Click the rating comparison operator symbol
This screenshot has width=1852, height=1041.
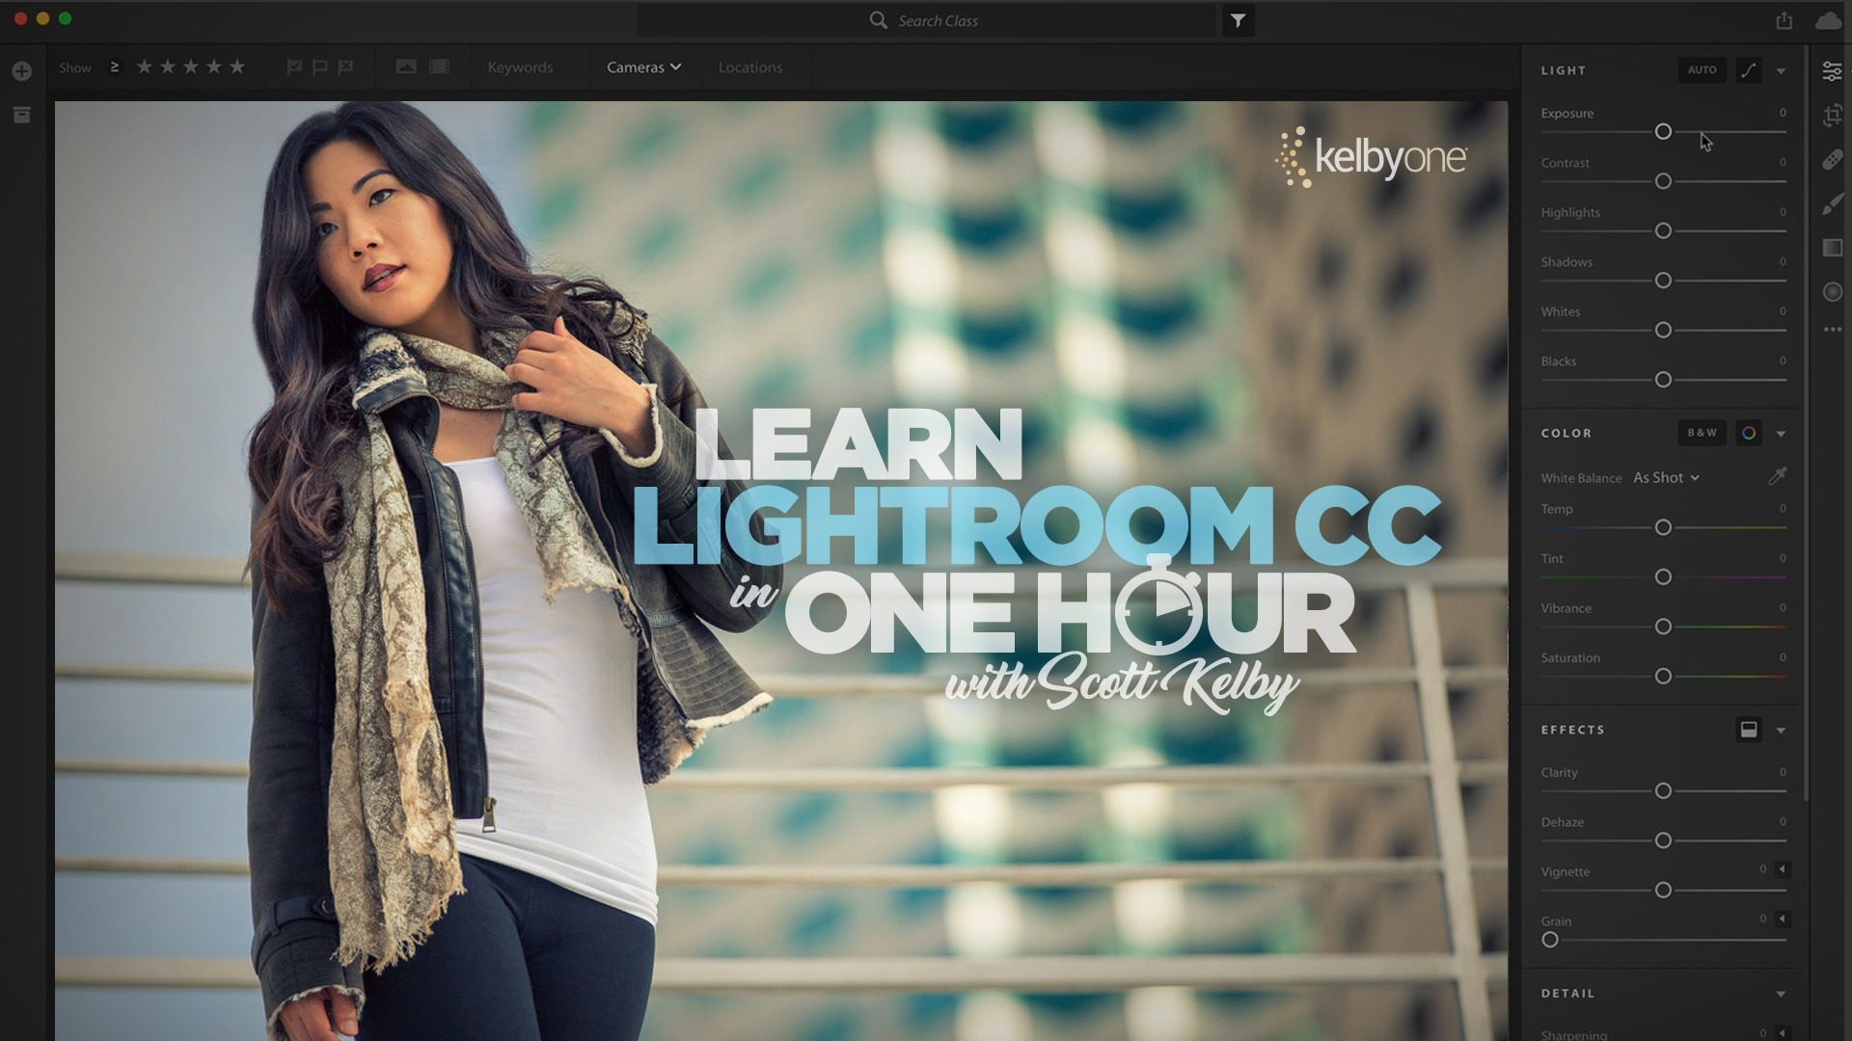tap(114, 67)
